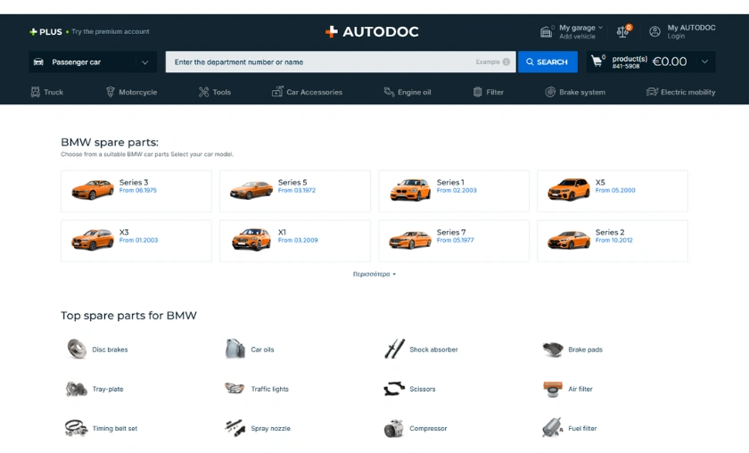The height and width of the screenshot is (453, 749).
Task: Click the Fuel filter image
Action: (552, 428)
